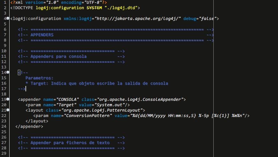Collapse the log4j:configuration fold on line 4

[8, 18]
